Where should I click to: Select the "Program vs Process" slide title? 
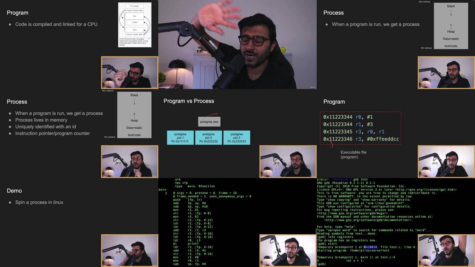[x=189, y=101]
